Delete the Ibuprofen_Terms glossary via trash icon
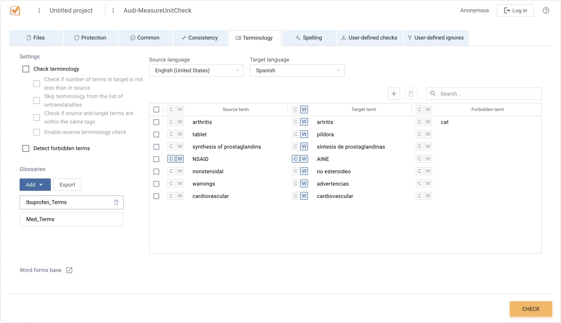The image size is (561, 323). point(116,202)
